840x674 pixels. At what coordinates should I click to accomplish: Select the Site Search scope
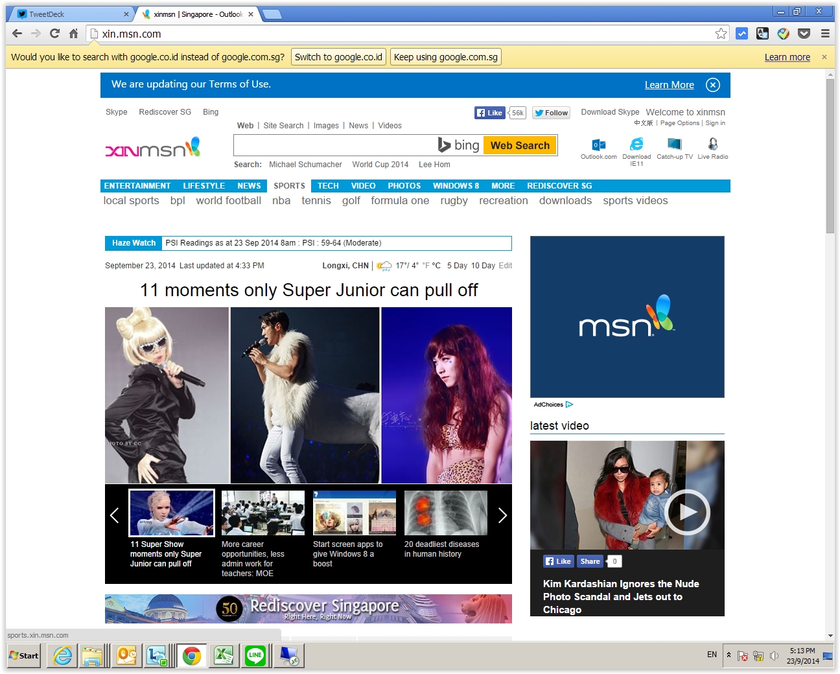click(x=283, y=126)
